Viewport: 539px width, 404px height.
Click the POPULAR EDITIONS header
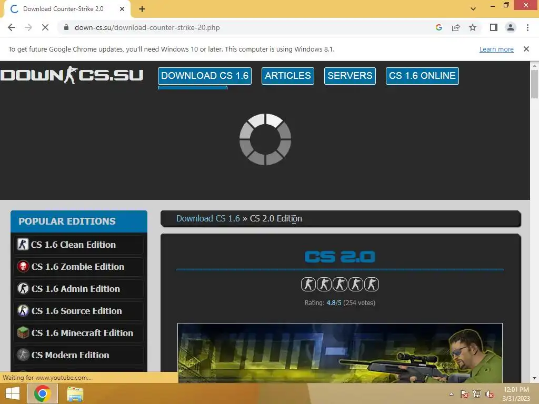(x=79, y=221)
